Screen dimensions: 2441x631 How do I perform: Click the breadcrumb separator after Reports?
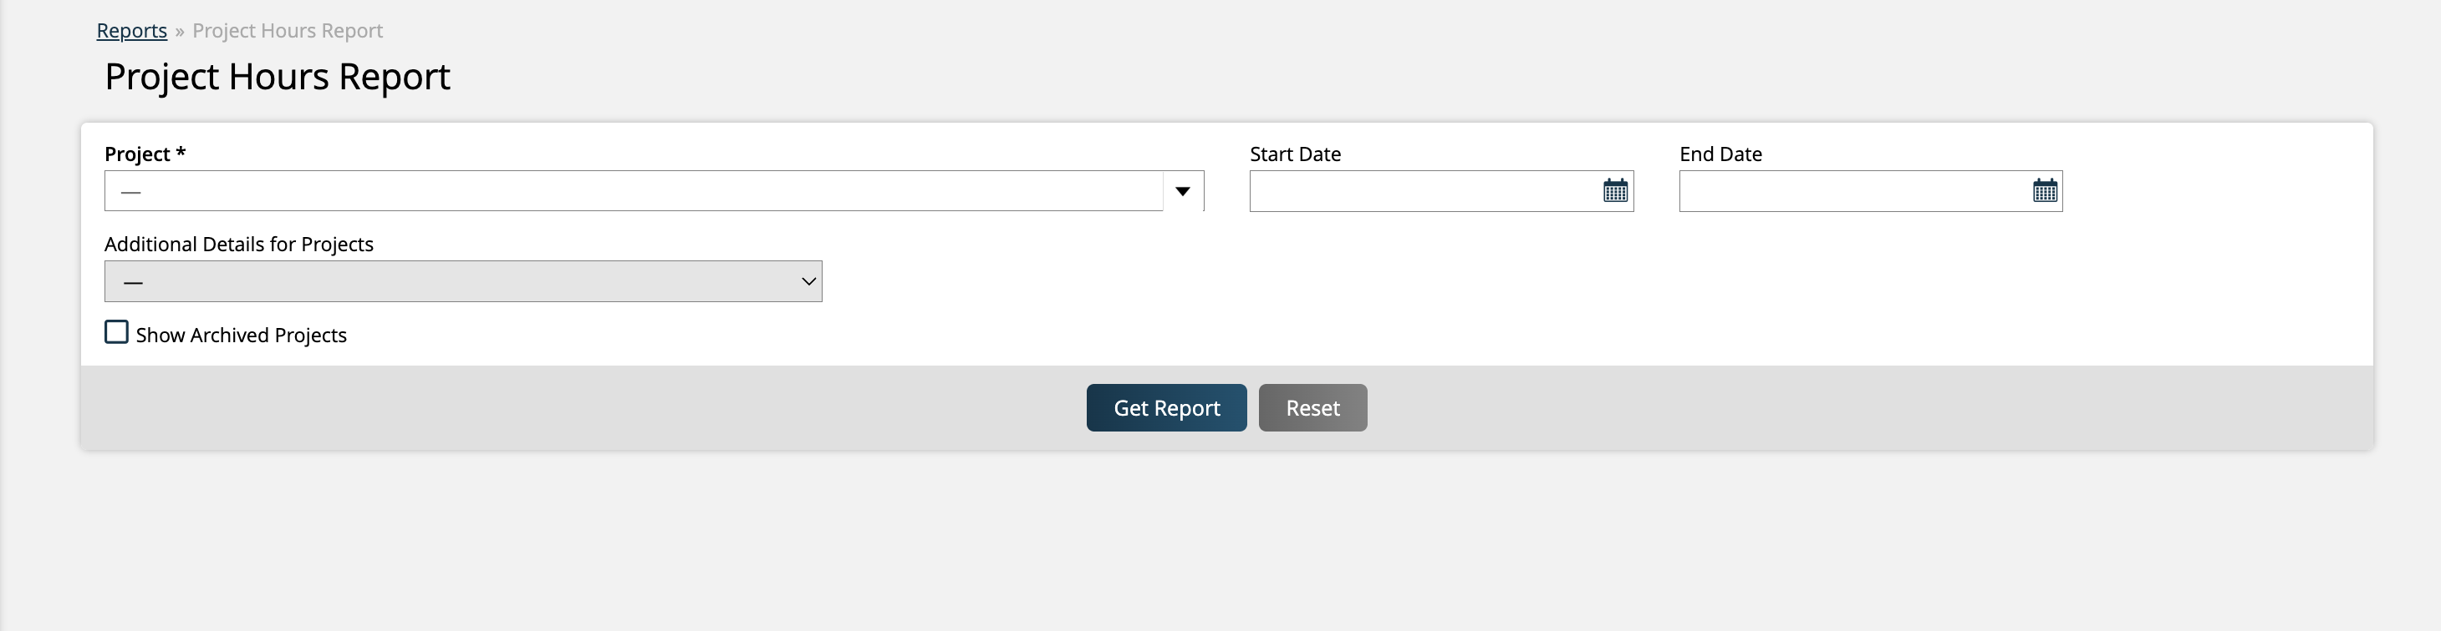179,33
